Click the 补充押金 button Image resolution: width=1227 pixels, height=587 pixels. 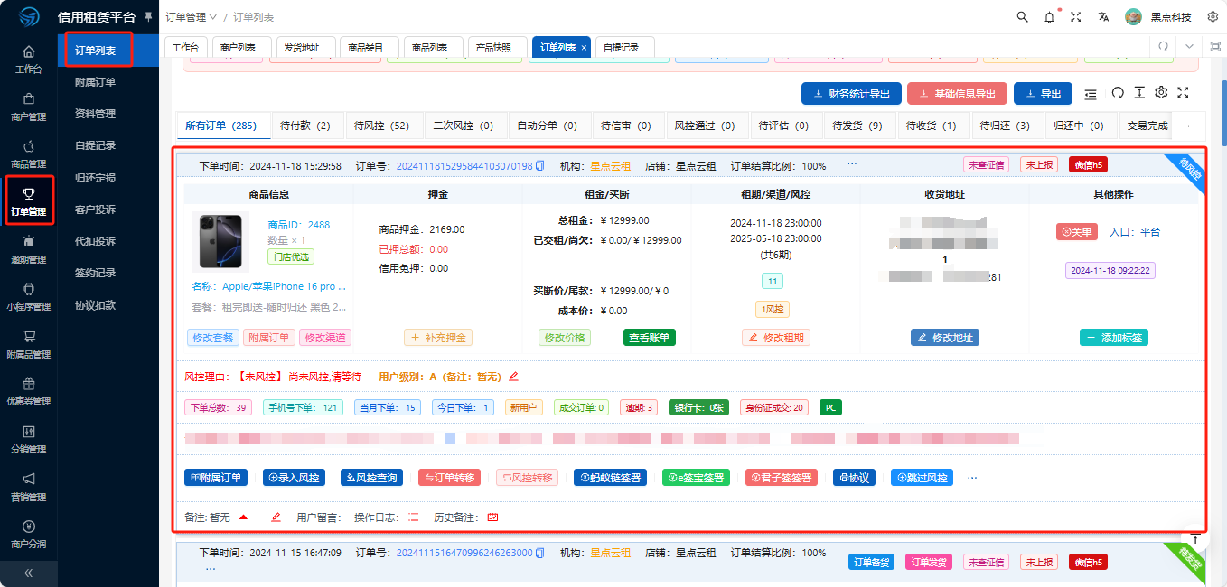coord(437,338)
